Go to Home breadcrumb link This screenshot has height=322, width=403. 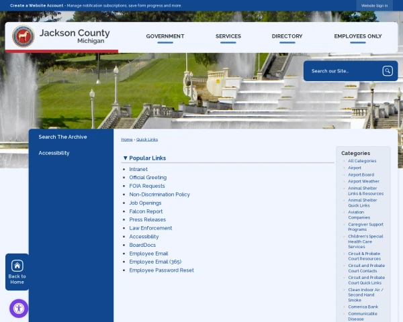[x=127, y=140]
